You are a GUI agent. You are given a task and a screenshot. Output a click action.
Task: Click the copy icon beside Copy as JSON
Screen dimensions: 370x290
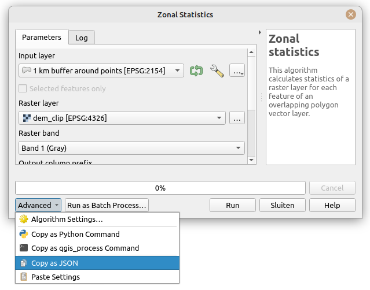24,263
